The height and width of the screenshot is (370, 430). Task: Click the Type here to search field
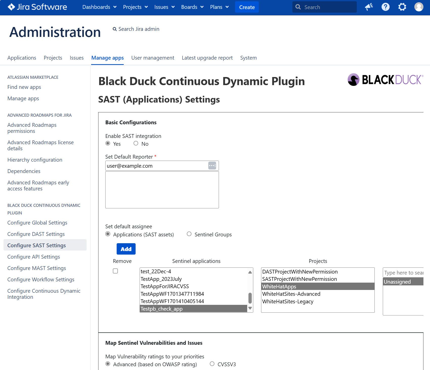pyautogui.click(x=403, y=273)
